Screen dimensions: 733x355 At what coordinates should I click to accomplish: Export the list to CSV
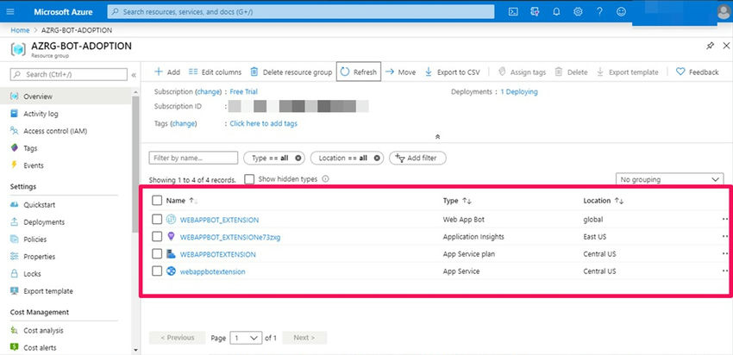pos(453,72)
